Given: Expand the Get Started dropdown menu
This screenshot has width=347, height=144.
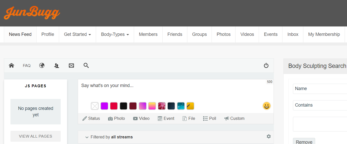Looking at the screenshot, I should (78, 34).
